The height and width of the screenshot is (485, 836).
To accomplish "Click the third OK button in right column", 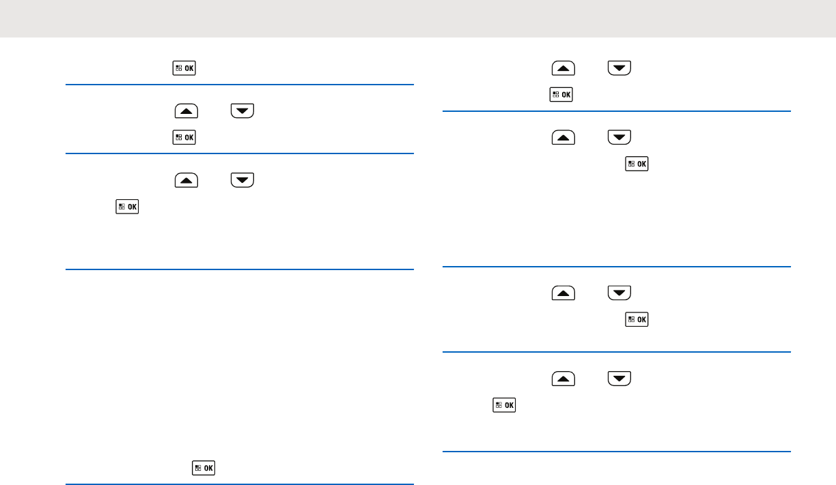I will tap(637, 320).
